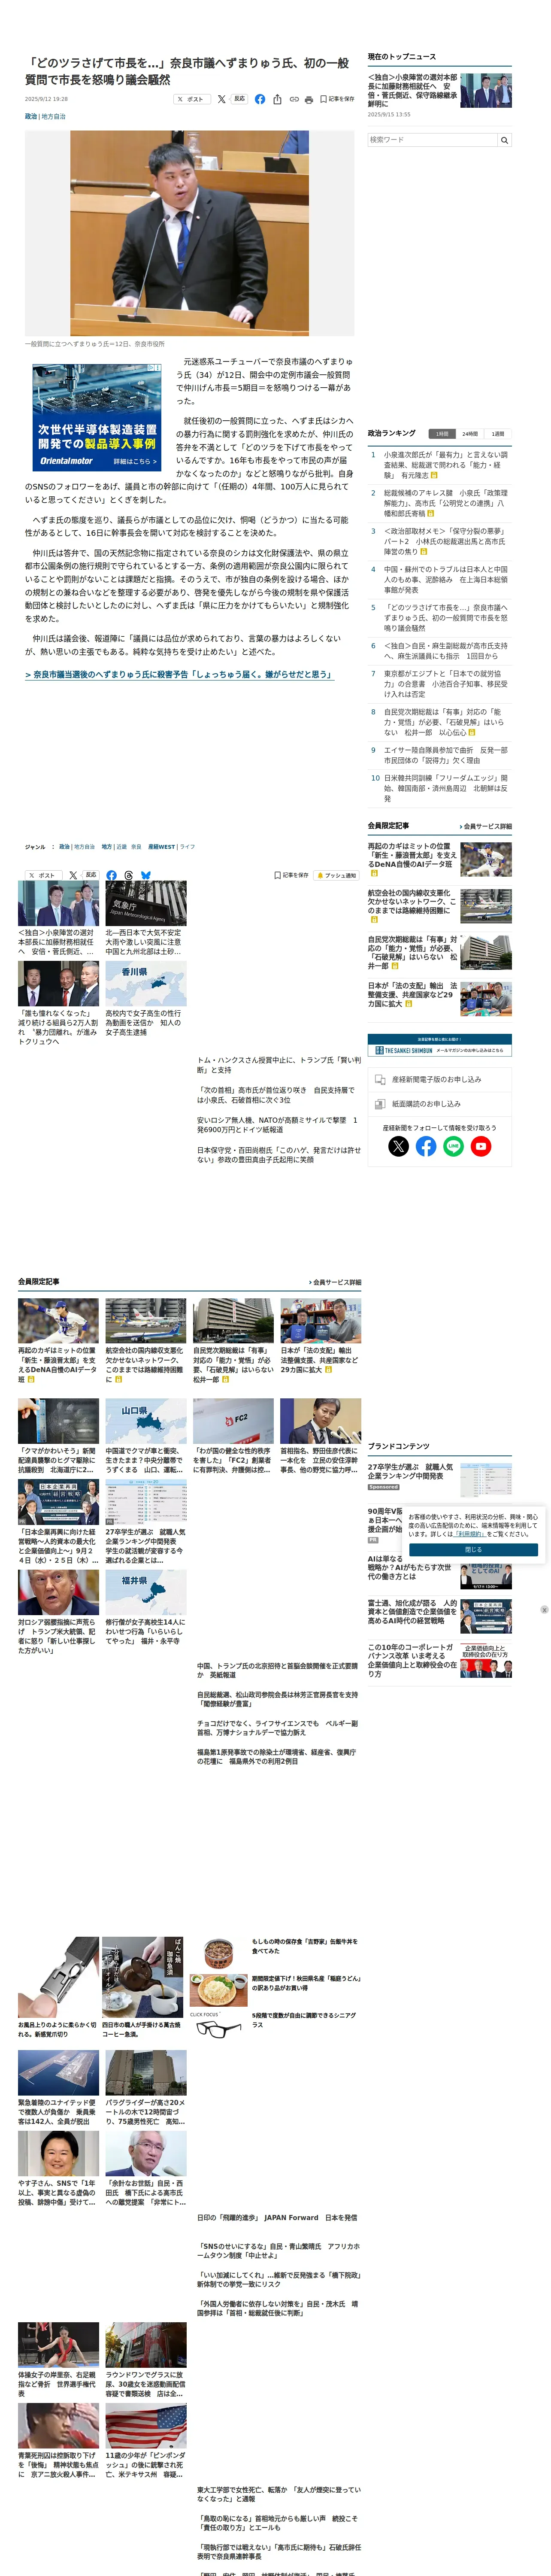Print the article using the printer icon
Image resolution: width=551 pixels, height=2576 pixels.
(309, 100)
